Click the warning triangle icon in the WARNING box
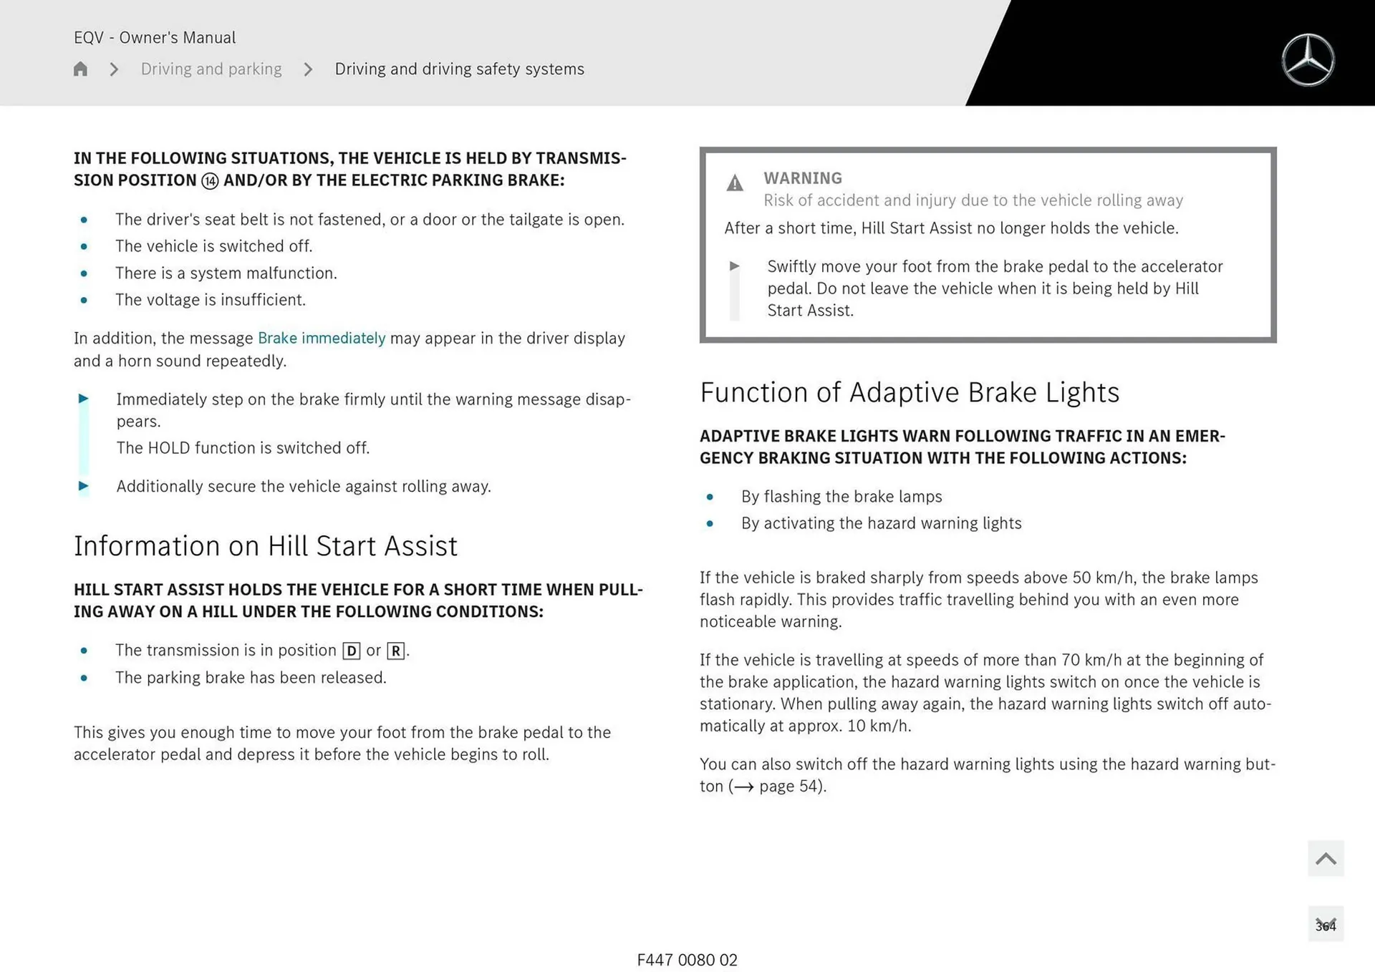The height and width of the screenshot is (972, 1375). coord(735,183)
